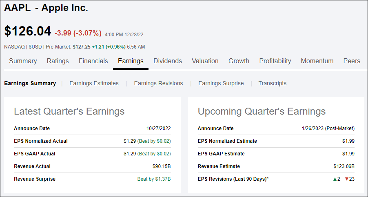Click EPS GAAP Actual $1.29 value
Screen dimensions: 368x197
[130, 154]
